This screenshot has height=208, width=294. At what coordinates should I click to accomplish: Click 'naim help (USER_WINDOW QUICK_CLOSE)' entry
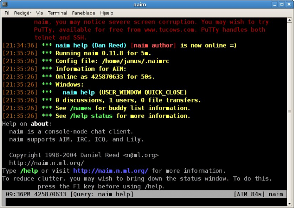point(125,92)
